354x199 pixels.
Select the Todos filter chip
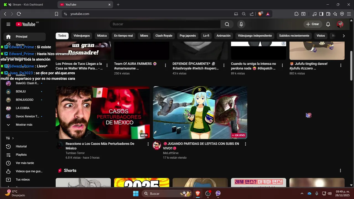[x=62, y=36]
